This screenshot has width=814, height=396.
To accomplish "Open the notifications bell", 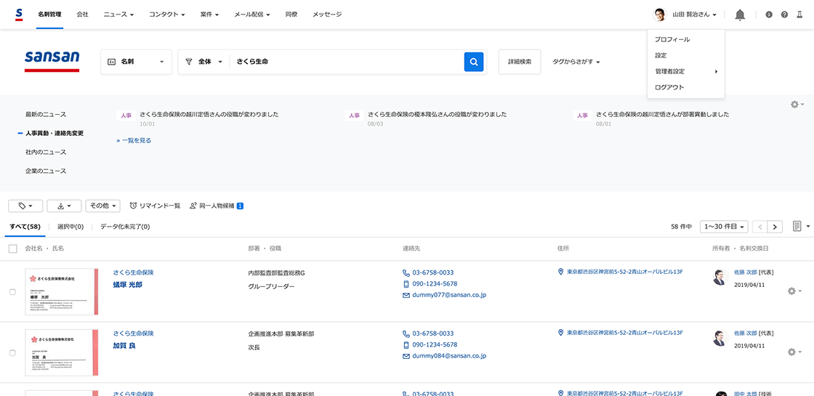I will coord(741,15).
